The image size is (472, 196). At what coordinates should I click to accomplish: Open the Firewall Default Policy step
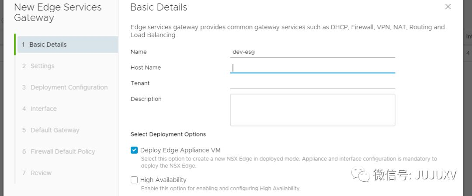[x=62, y=152]
